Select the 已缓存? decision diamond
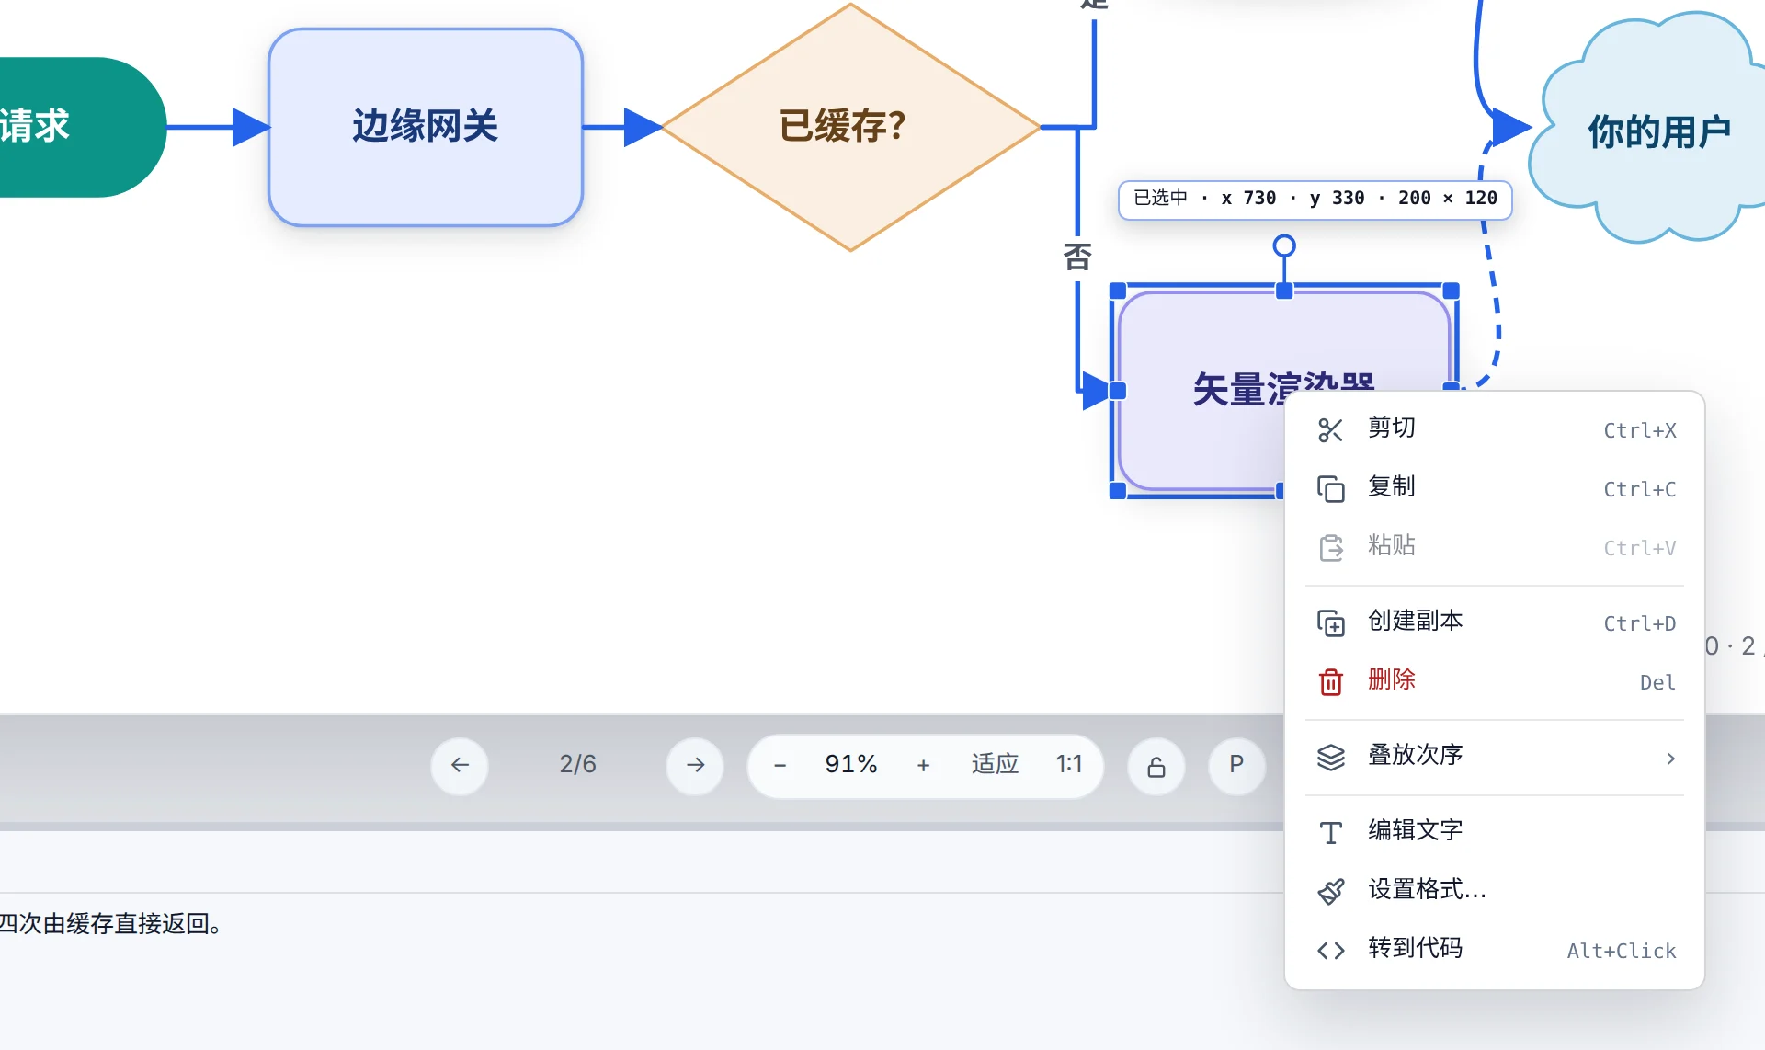The image size is (1765, 1050). [x=850, y=127]
